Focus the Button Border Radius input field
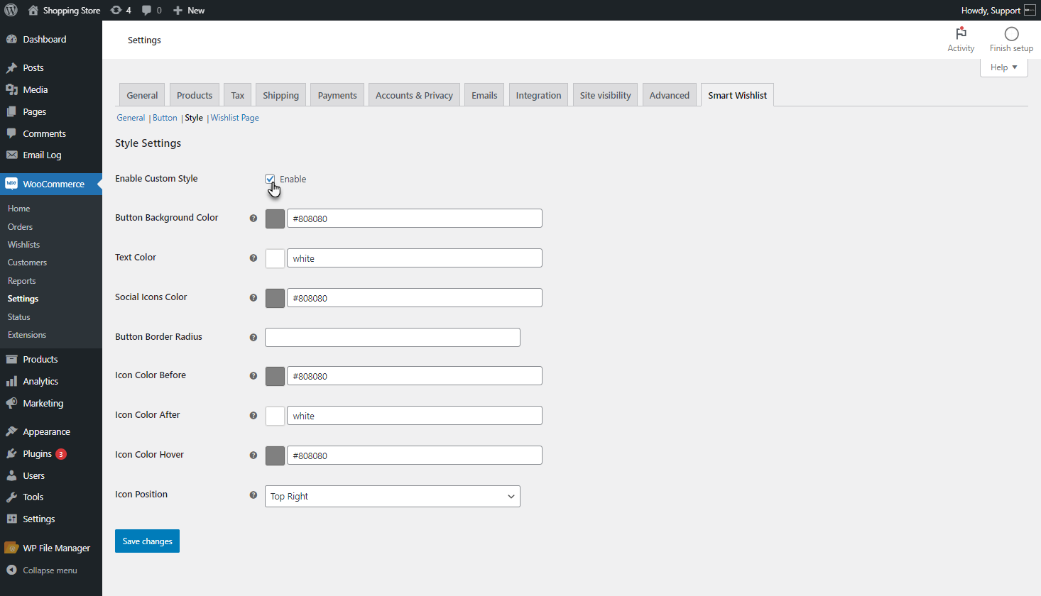This screenshot has height=596, width=1041. tap(392, 337)
